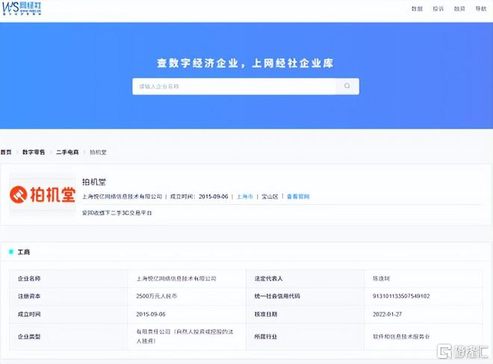Open the 上海市 city link
The image size is (493, 364).
coord(244,197)
